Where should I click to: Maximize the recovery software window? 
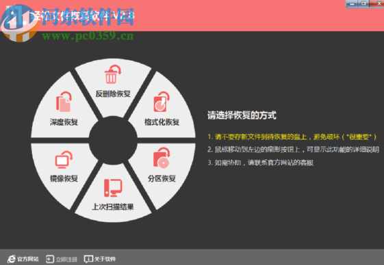(363, 3)
